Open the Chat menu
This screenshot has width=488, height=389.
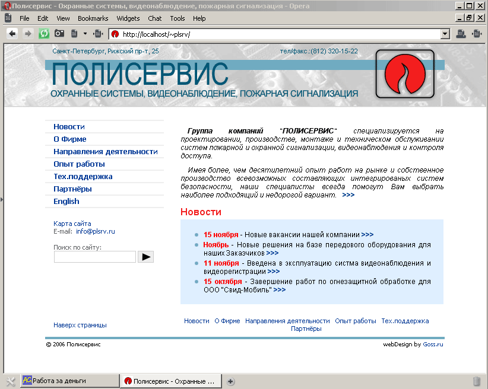click(155, 18)
